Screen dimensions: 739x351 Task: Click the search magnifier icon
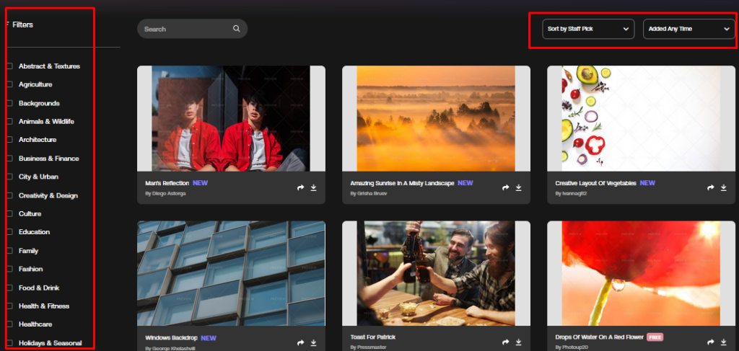coord(236,29)
